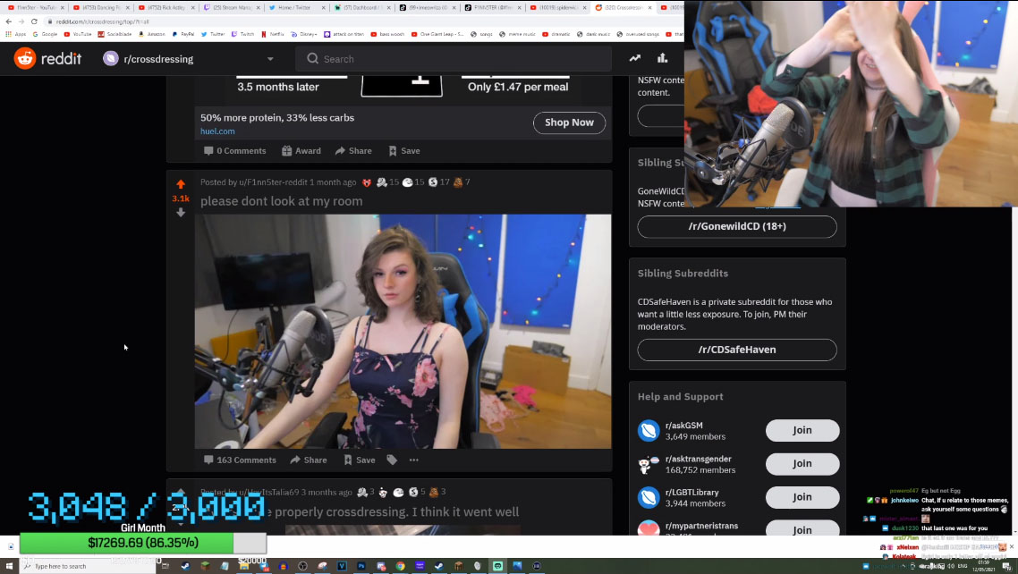Switch to the Home / Twitter tab
This screenshot has height=574, width=1018.
(x=294, y=8)
